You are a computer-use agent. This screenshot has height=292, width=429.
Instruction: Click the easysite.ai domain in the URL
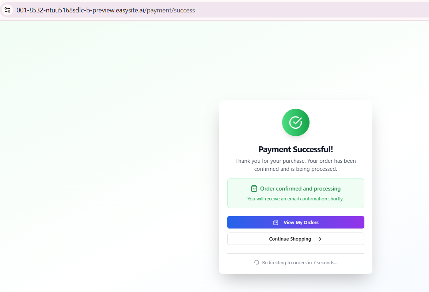131,10
